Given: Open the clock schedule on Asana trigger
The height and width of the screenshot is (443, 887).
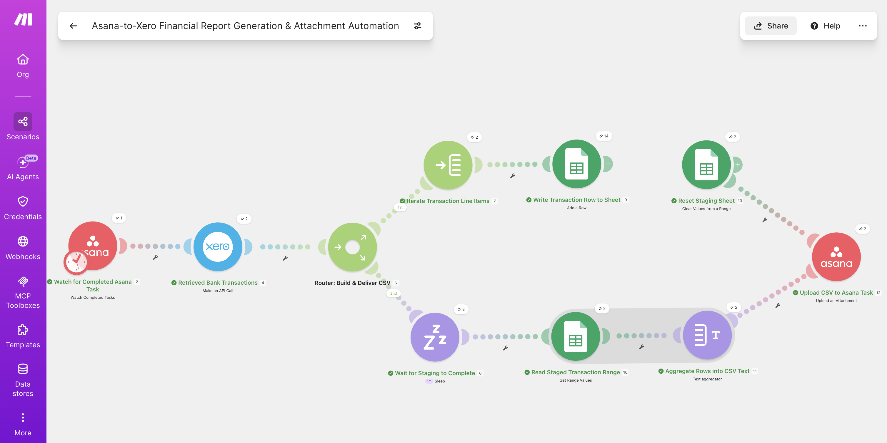Looking at the screenshot, I should point(76,262).
